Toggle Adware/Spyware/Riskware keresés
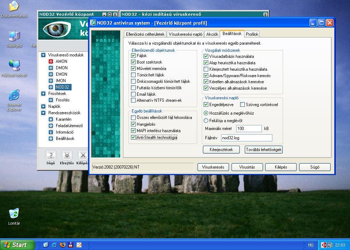The width and height of the screenshot is (350, 250). 206,75
